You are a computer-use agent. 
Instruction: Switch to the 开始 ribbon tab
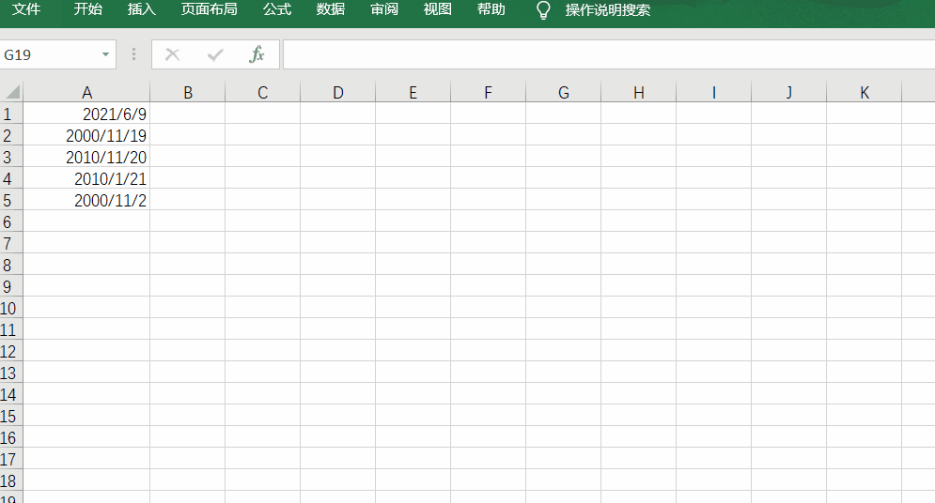[x=87, y=9]
